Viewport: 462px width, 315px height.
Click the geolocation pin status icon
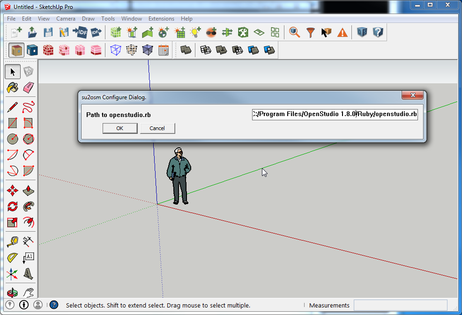click(10, 305)
